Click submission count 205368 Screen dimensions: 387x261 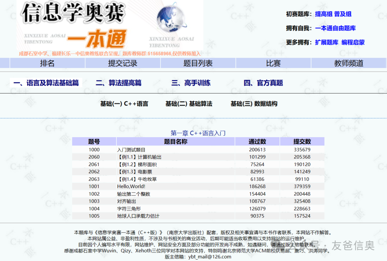coord(302,157)
